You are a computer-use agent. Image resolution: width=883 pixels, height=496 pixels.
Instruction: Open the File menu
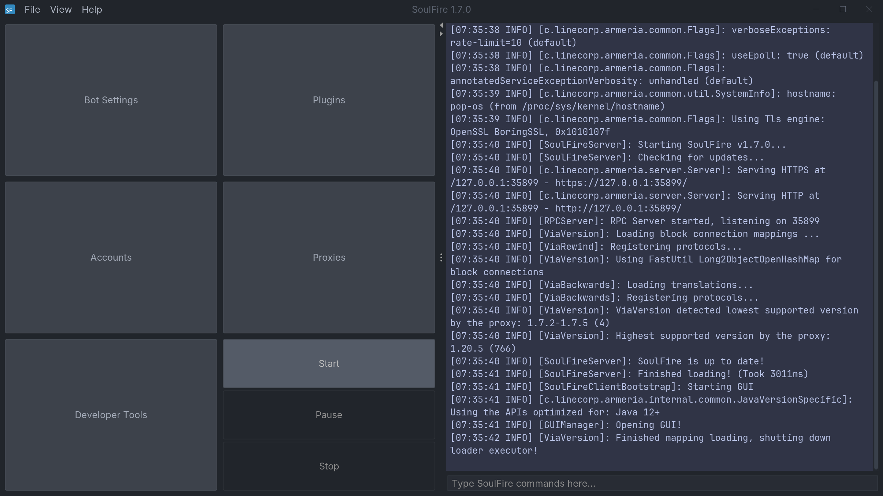[31, 9]
